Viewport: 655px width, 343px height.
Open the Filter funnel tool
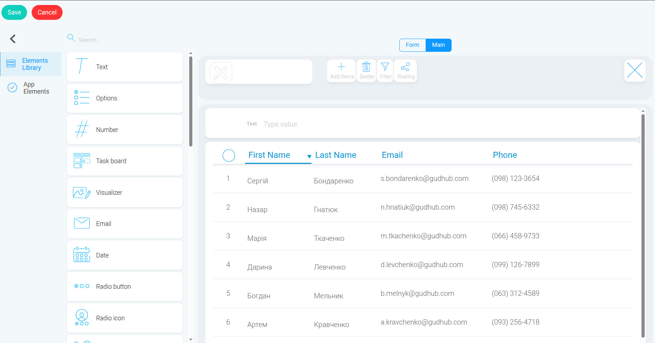point(385,67)
